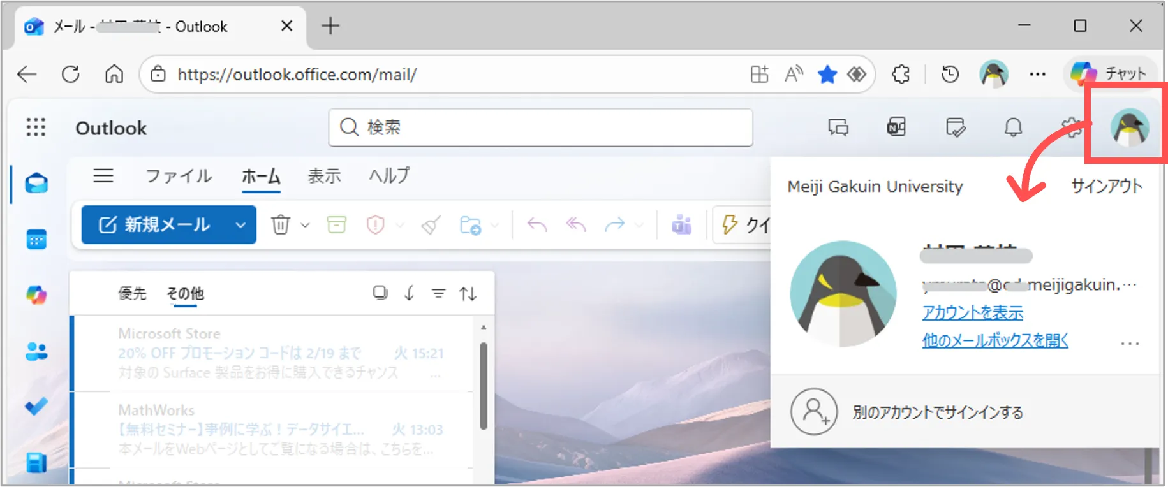Screen dimensions: 1168x487
Task: Expand the delete options dropdown arrow
Action: click(x=305, y=224)
